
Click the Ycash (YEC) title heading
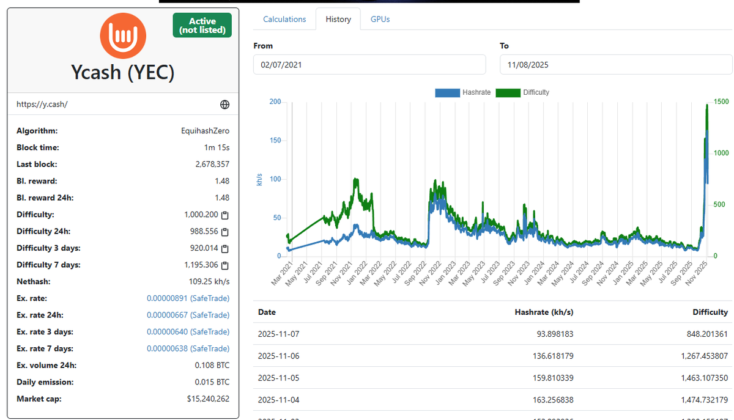click(123, 73)
